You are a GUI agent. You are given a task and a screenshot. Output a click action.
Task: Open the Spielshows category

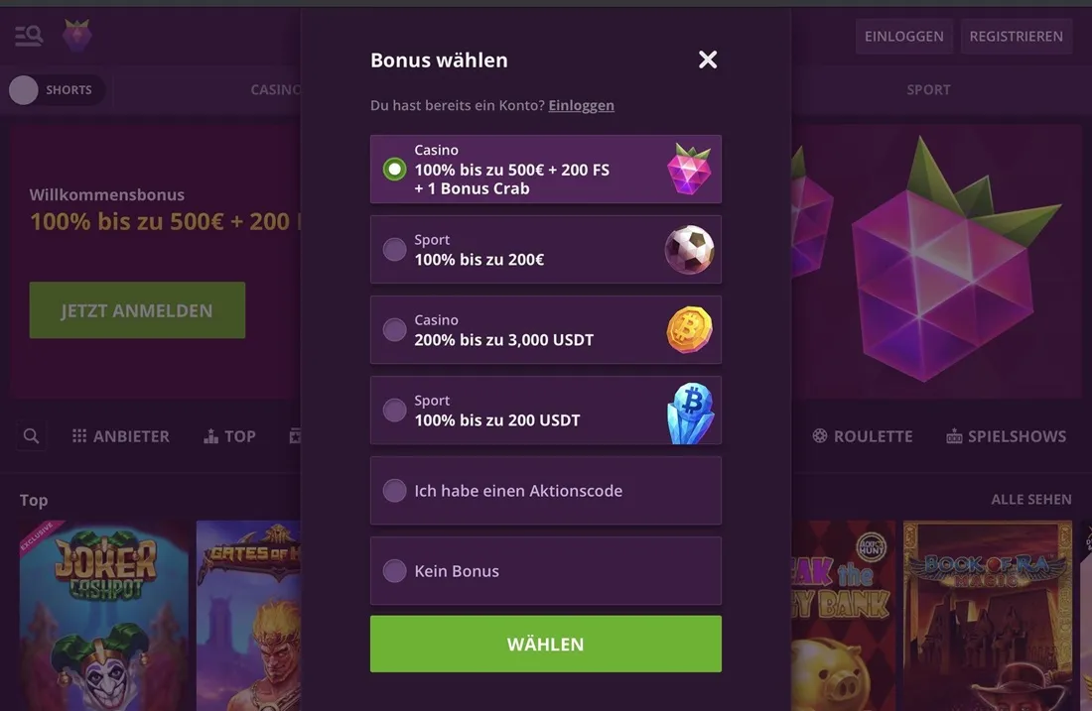pos(1007,436)
